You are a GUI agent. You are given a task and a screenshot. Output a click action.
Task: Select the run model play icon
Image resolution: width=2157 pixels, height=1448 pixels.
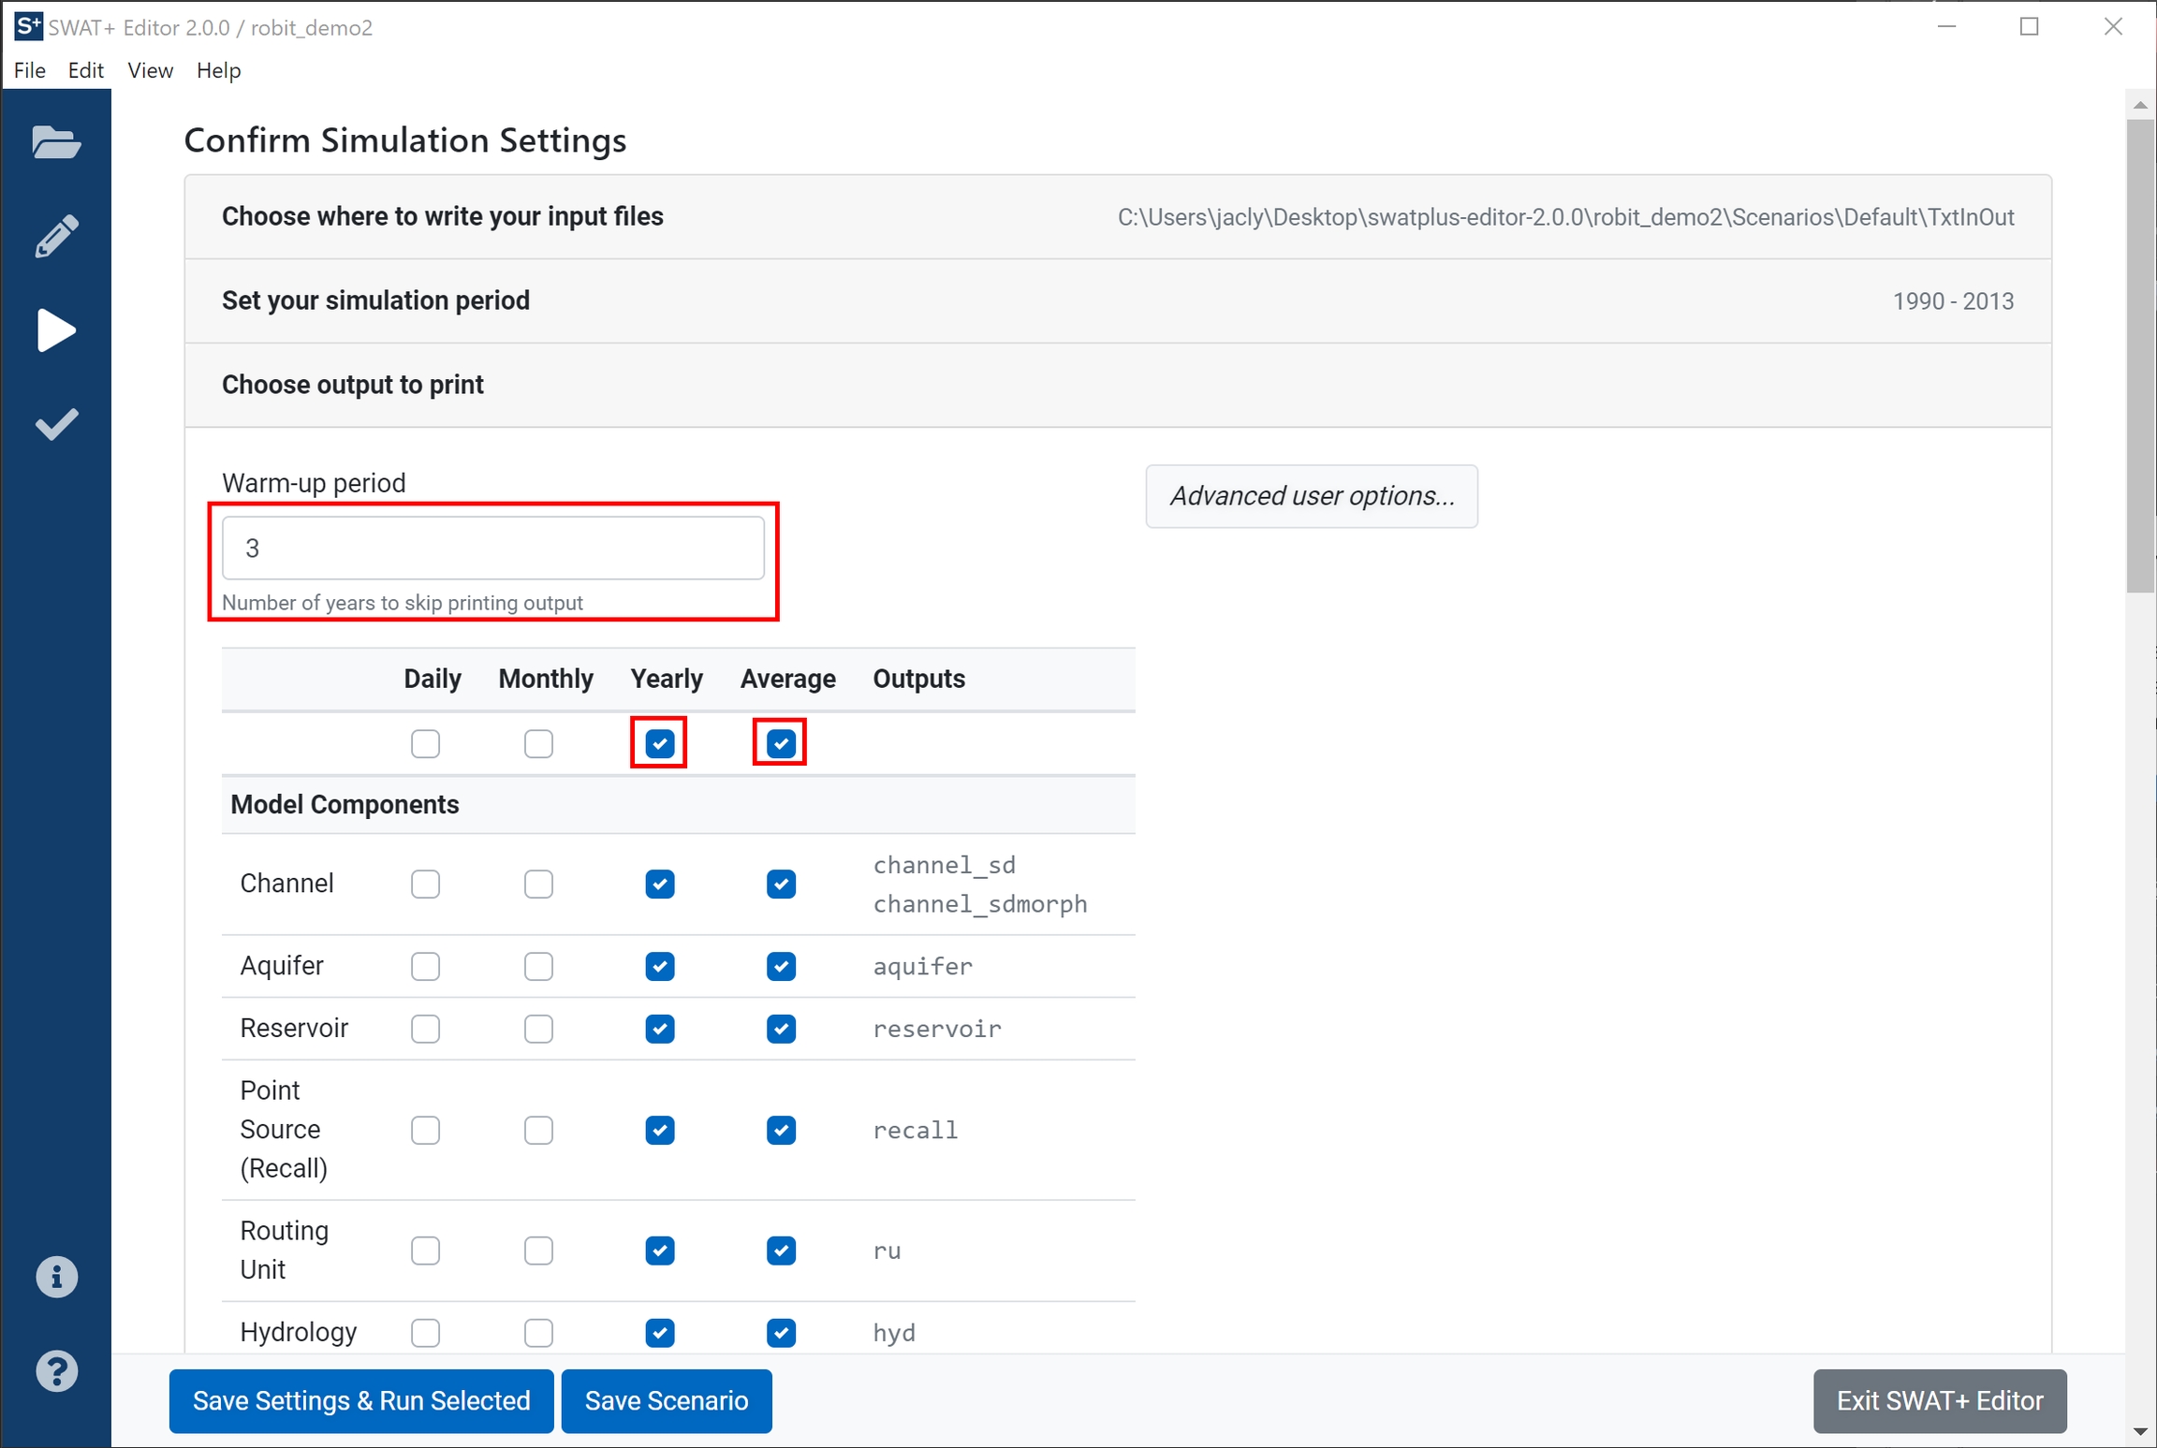[56, 330]
